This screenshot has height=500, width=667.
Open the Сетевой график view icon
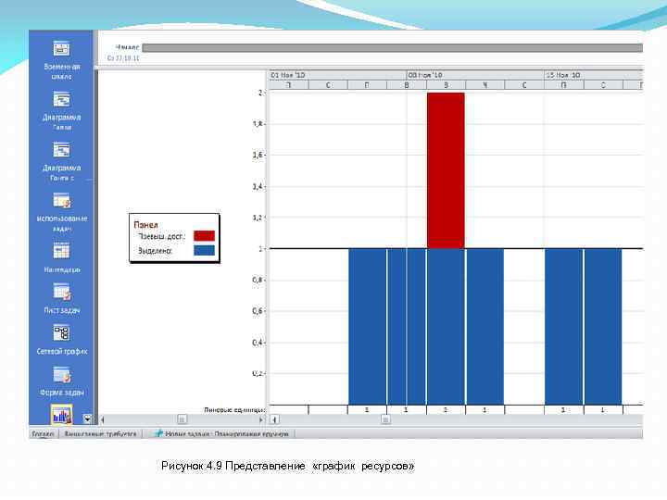[x=62, y=333]
